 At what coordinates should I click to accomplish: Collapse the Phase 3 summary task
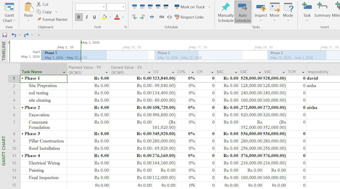pos(22,133)
